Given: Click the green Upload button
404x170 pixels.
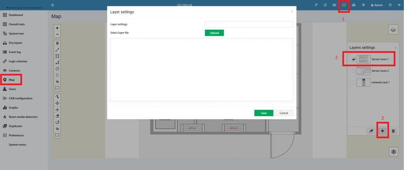Looking at the screenshot, I should click(214, 33).
